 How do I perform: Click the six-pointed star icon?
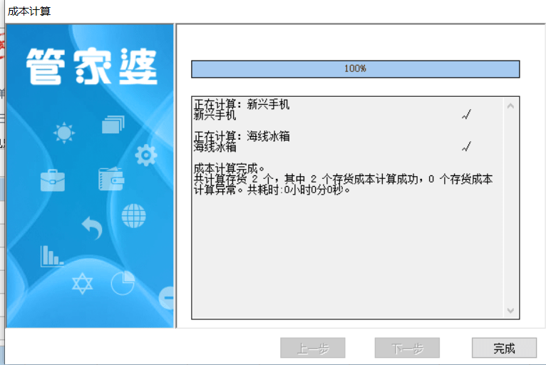point(83,283)
